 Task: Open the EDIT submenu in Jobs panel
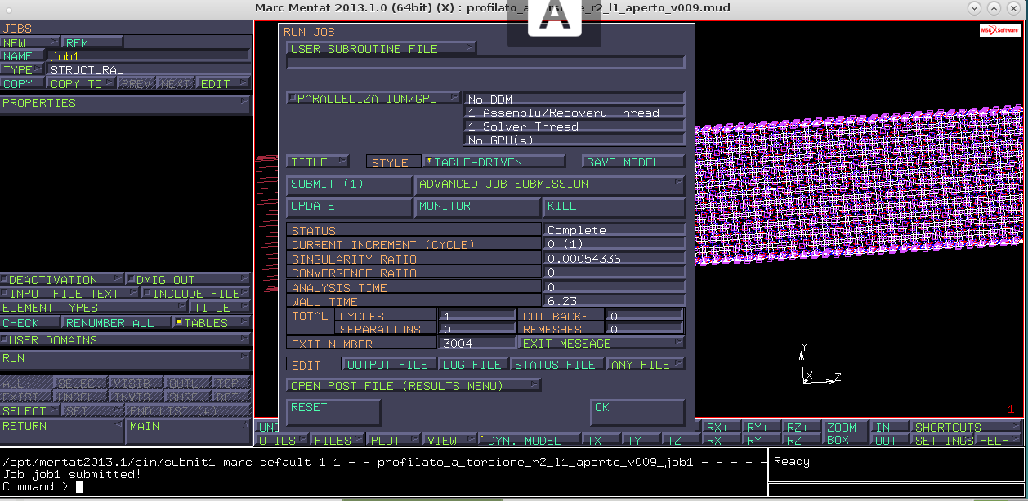click(x=223, y=83)
